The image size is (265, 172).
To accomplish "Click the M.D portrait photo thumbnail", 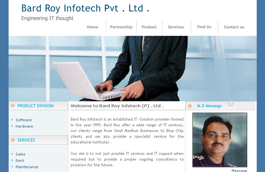I will (x=220, y=140).
